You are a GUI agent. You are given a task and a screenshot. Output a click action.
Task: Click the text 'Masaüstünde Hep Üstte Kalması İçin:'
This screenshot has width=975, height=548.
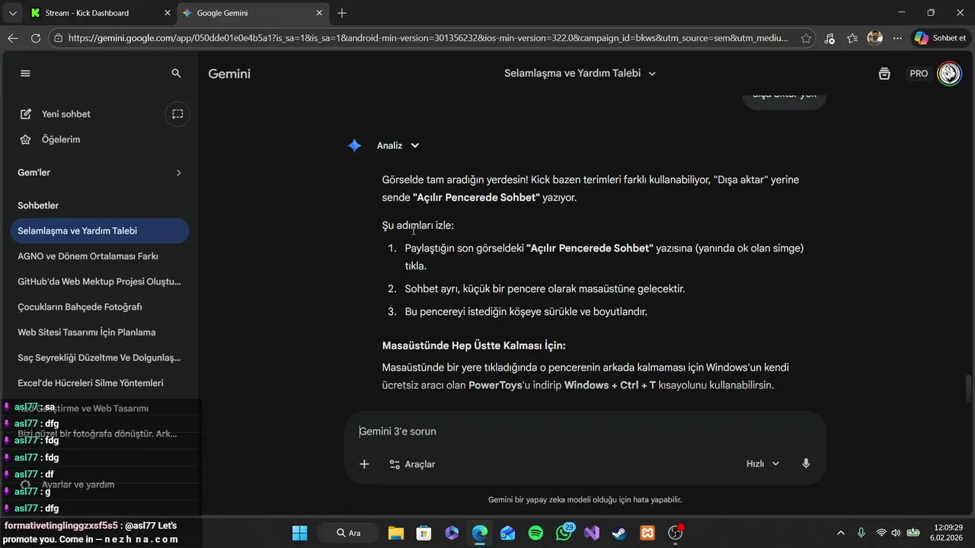click(474, 346)
